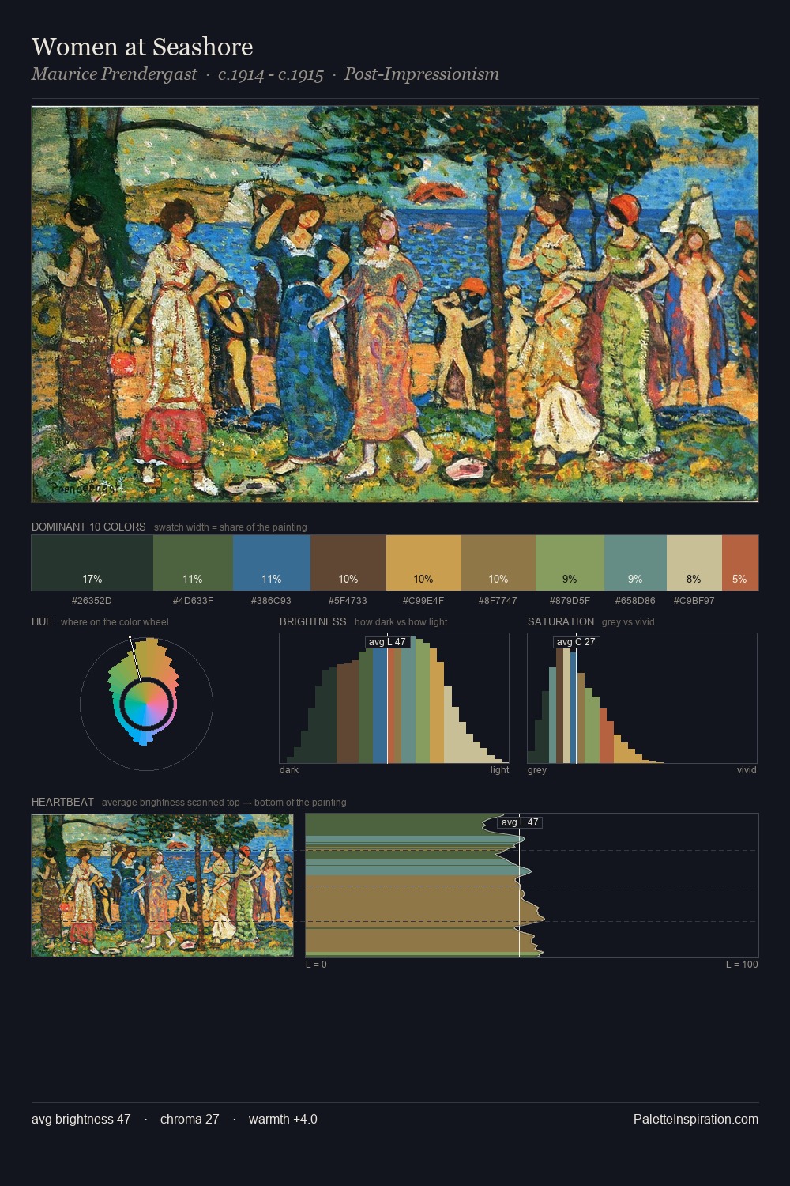This screenshot has width=790, height=1186.
Task: Click the tan #8F7747 swatch
Action: coord(498,563)
